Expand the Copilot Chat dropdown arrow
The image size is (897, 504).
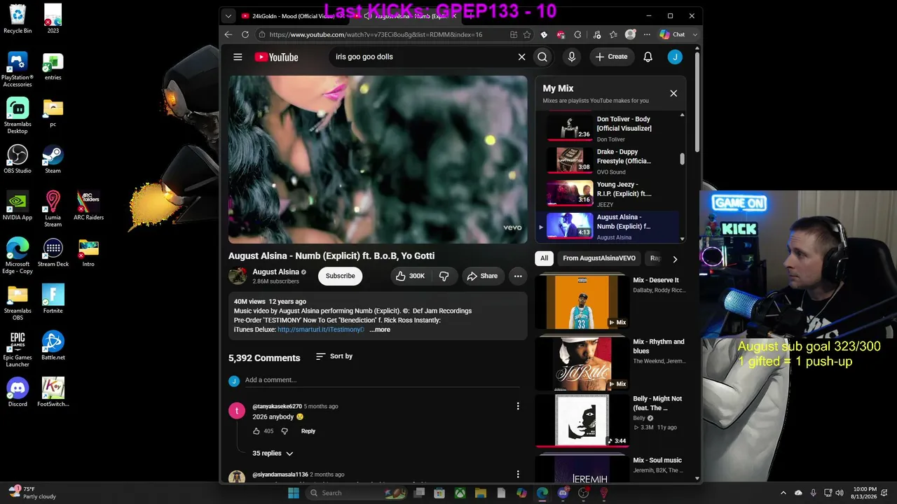coord(695,34)
